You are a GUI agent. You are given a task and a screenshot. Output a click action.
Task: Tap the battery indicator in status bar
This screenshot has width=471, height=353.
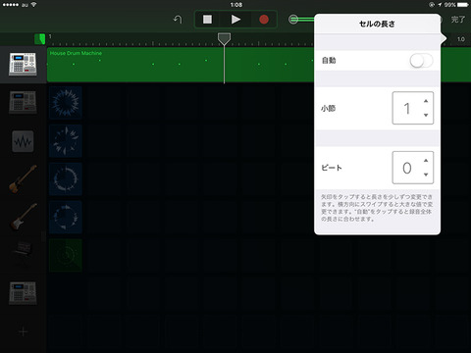point(462,5)
